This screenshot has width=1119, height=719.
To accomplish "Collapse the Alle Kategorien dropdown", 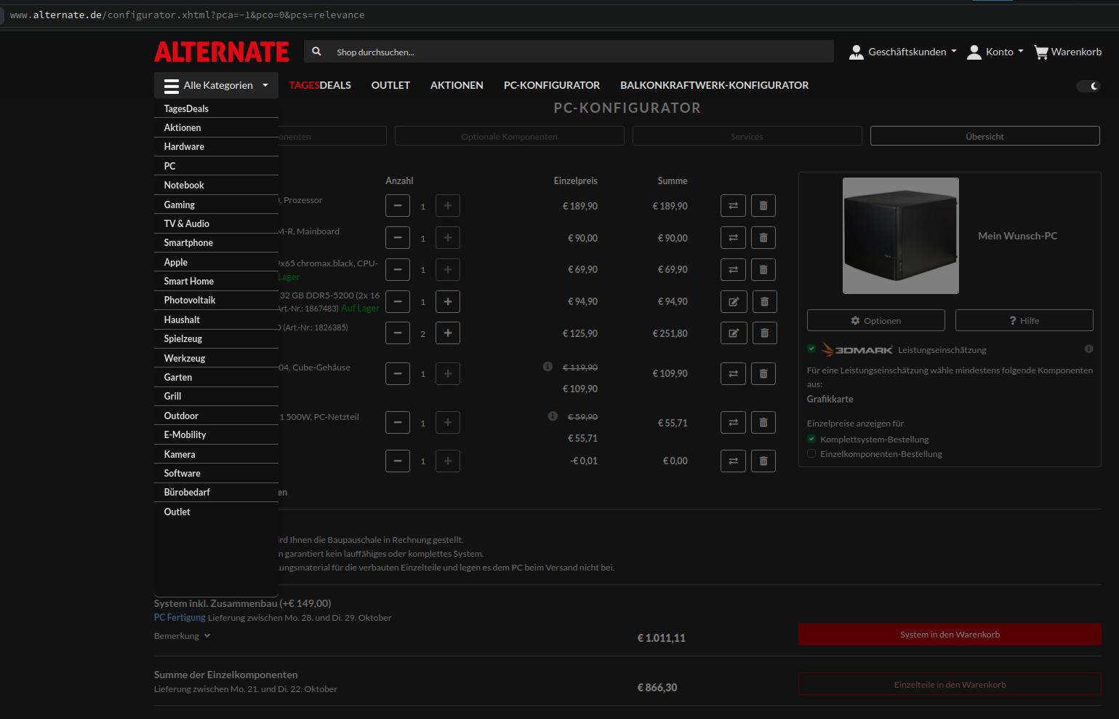I will point(216,85).
